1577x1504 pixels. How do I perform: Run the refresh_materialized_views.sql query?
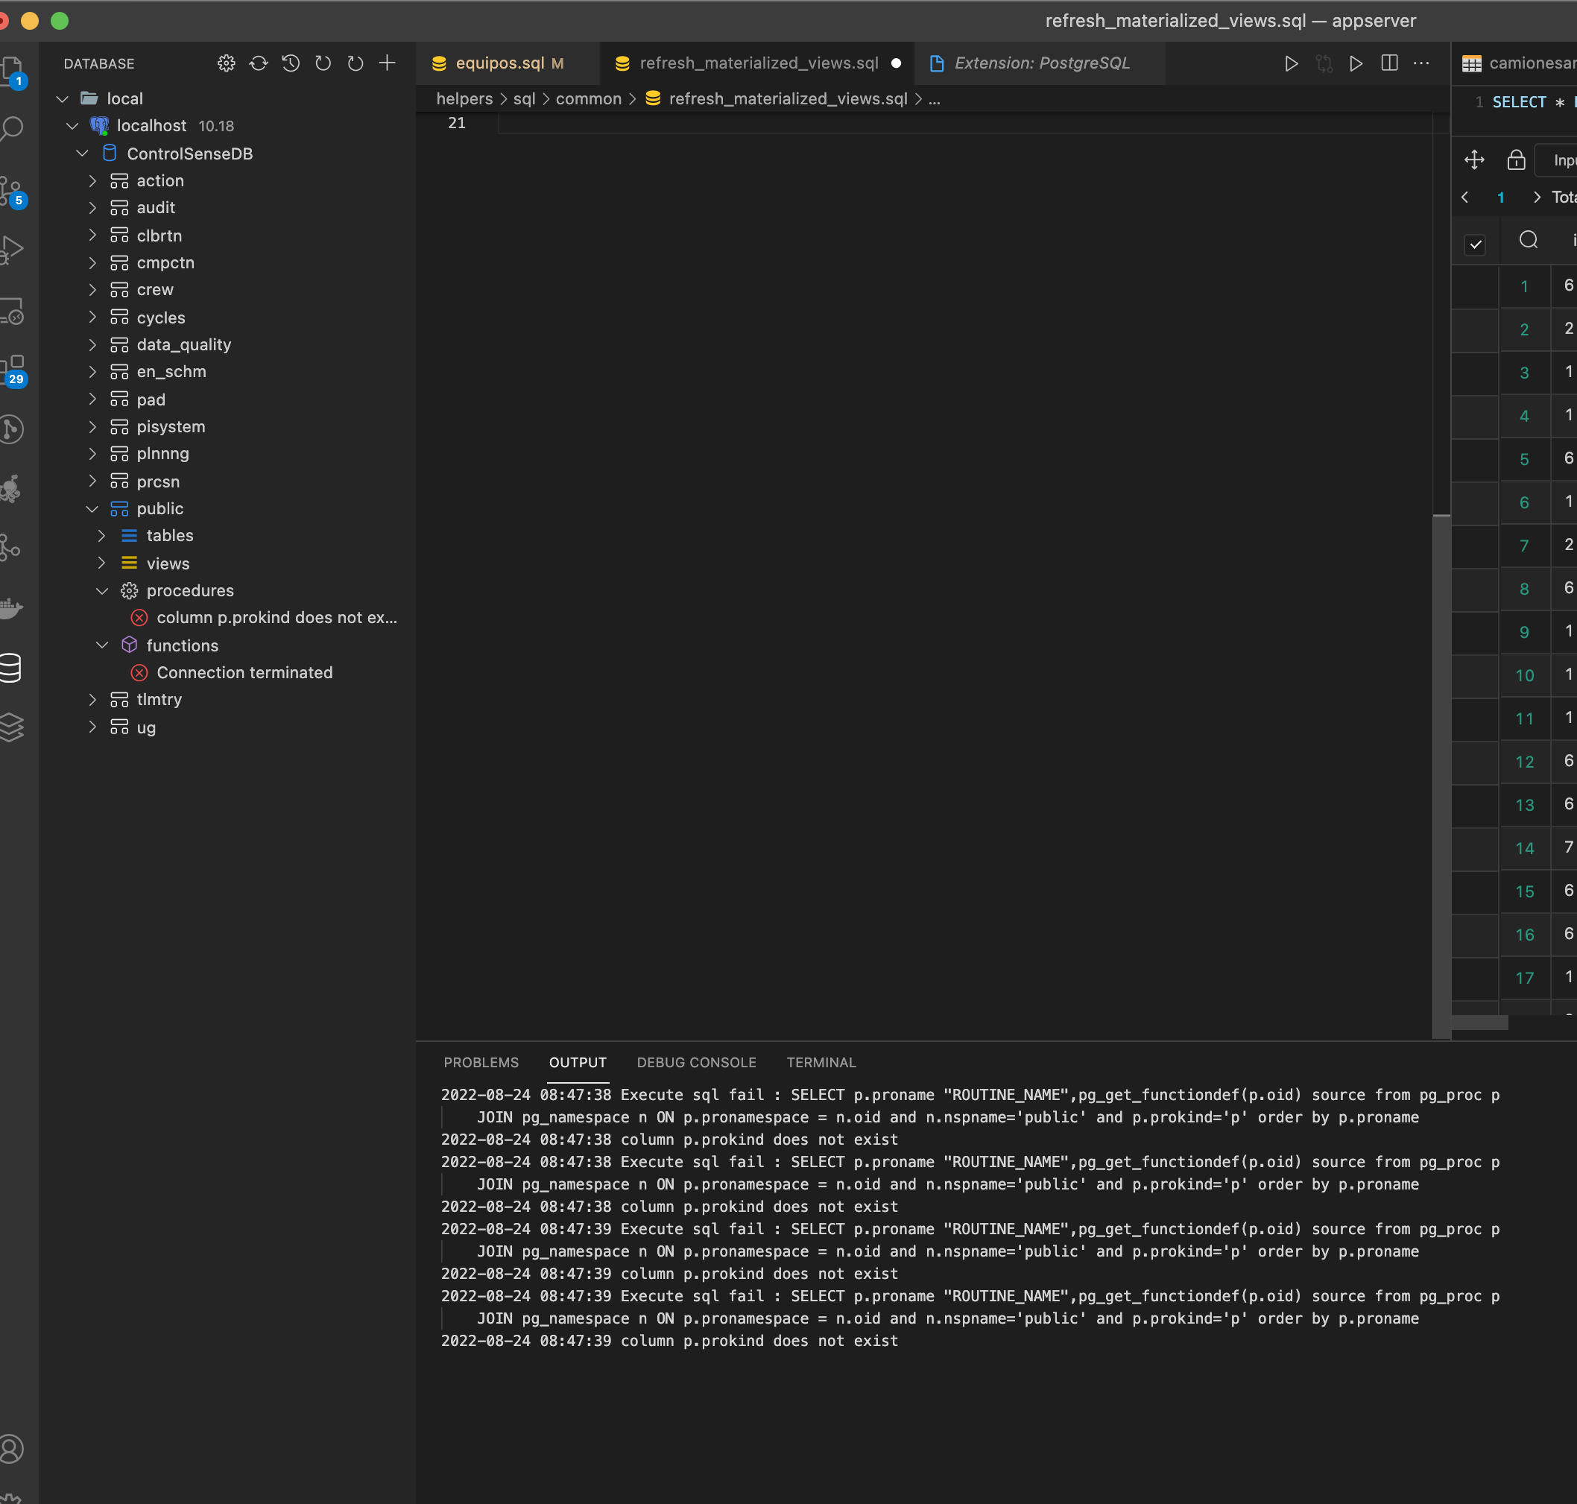pyautogui.click(x=1291, y=63)
